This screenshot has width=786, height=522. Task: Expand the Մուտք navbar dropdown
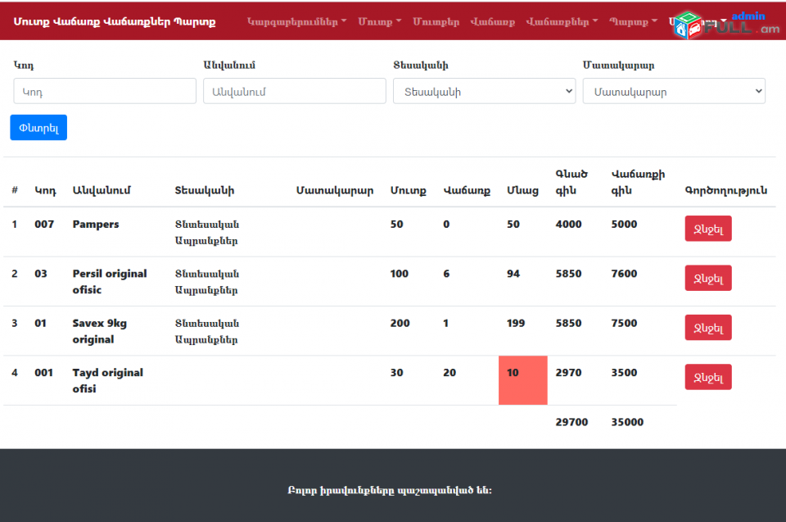(379, 21)
